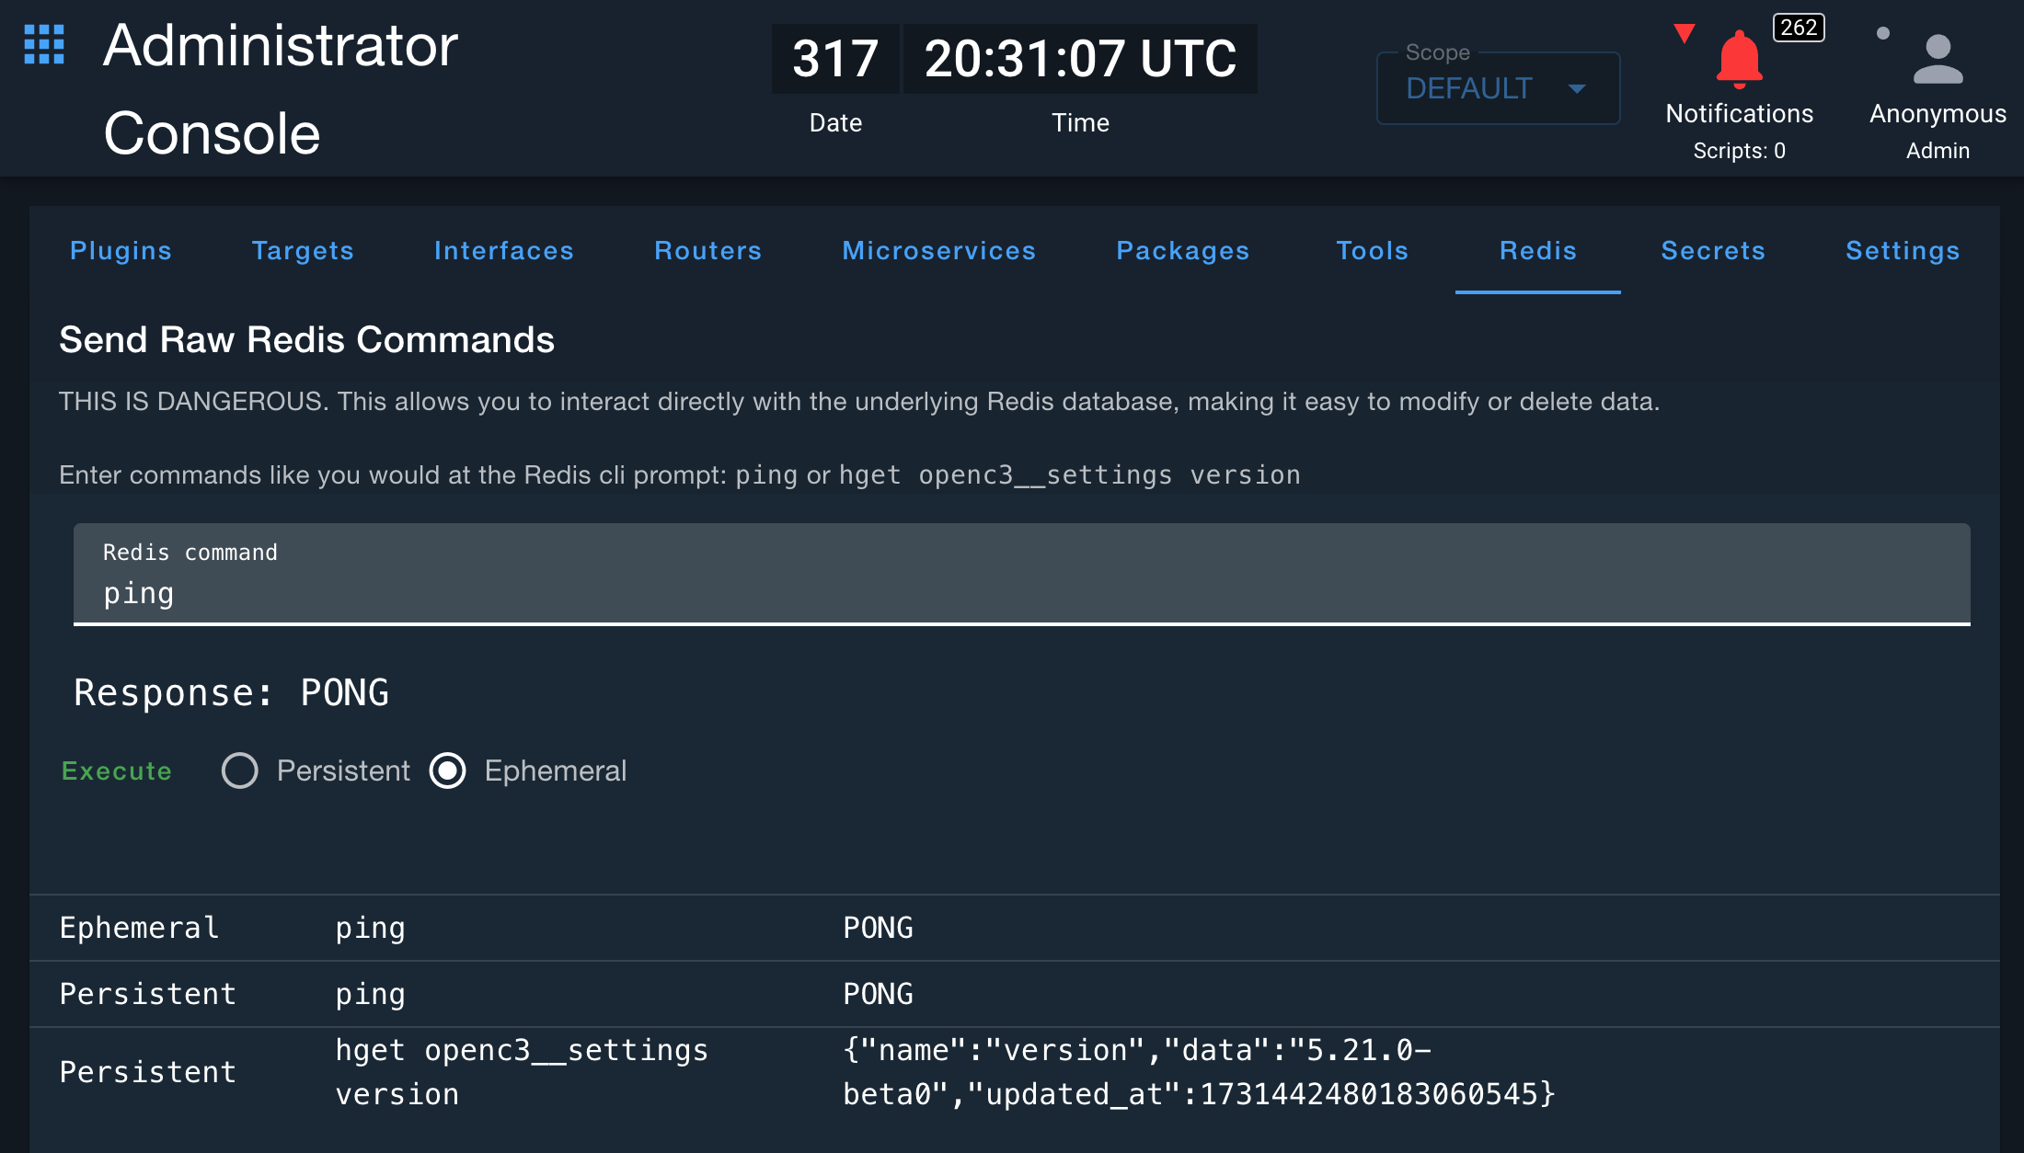The height and width of the screenshot is (1153, 2024).
Task: Switch to the Settings tab
Action: pos(1903,250)
